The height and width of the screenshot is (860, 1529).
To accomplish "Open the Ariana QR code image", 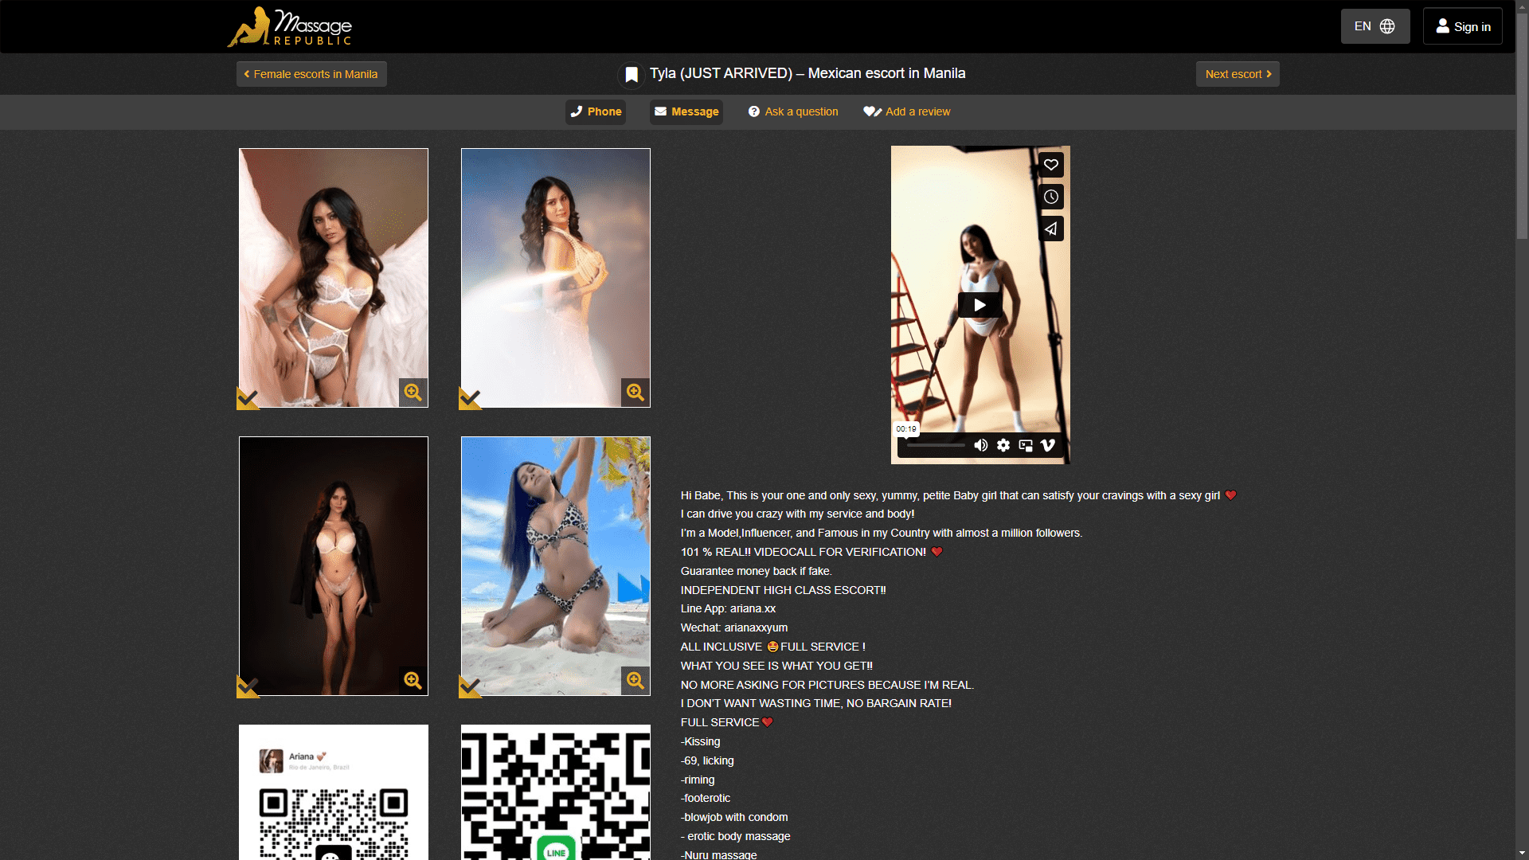I will click(x=334, y=792).
